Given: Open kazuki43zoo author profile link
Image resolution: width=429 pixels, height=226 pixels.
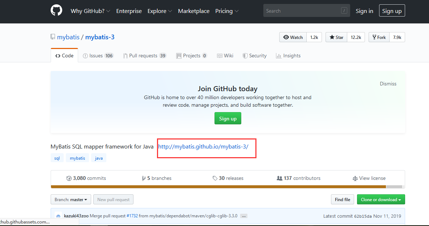Looking at the screenshot, I should [x=76, y=216].
